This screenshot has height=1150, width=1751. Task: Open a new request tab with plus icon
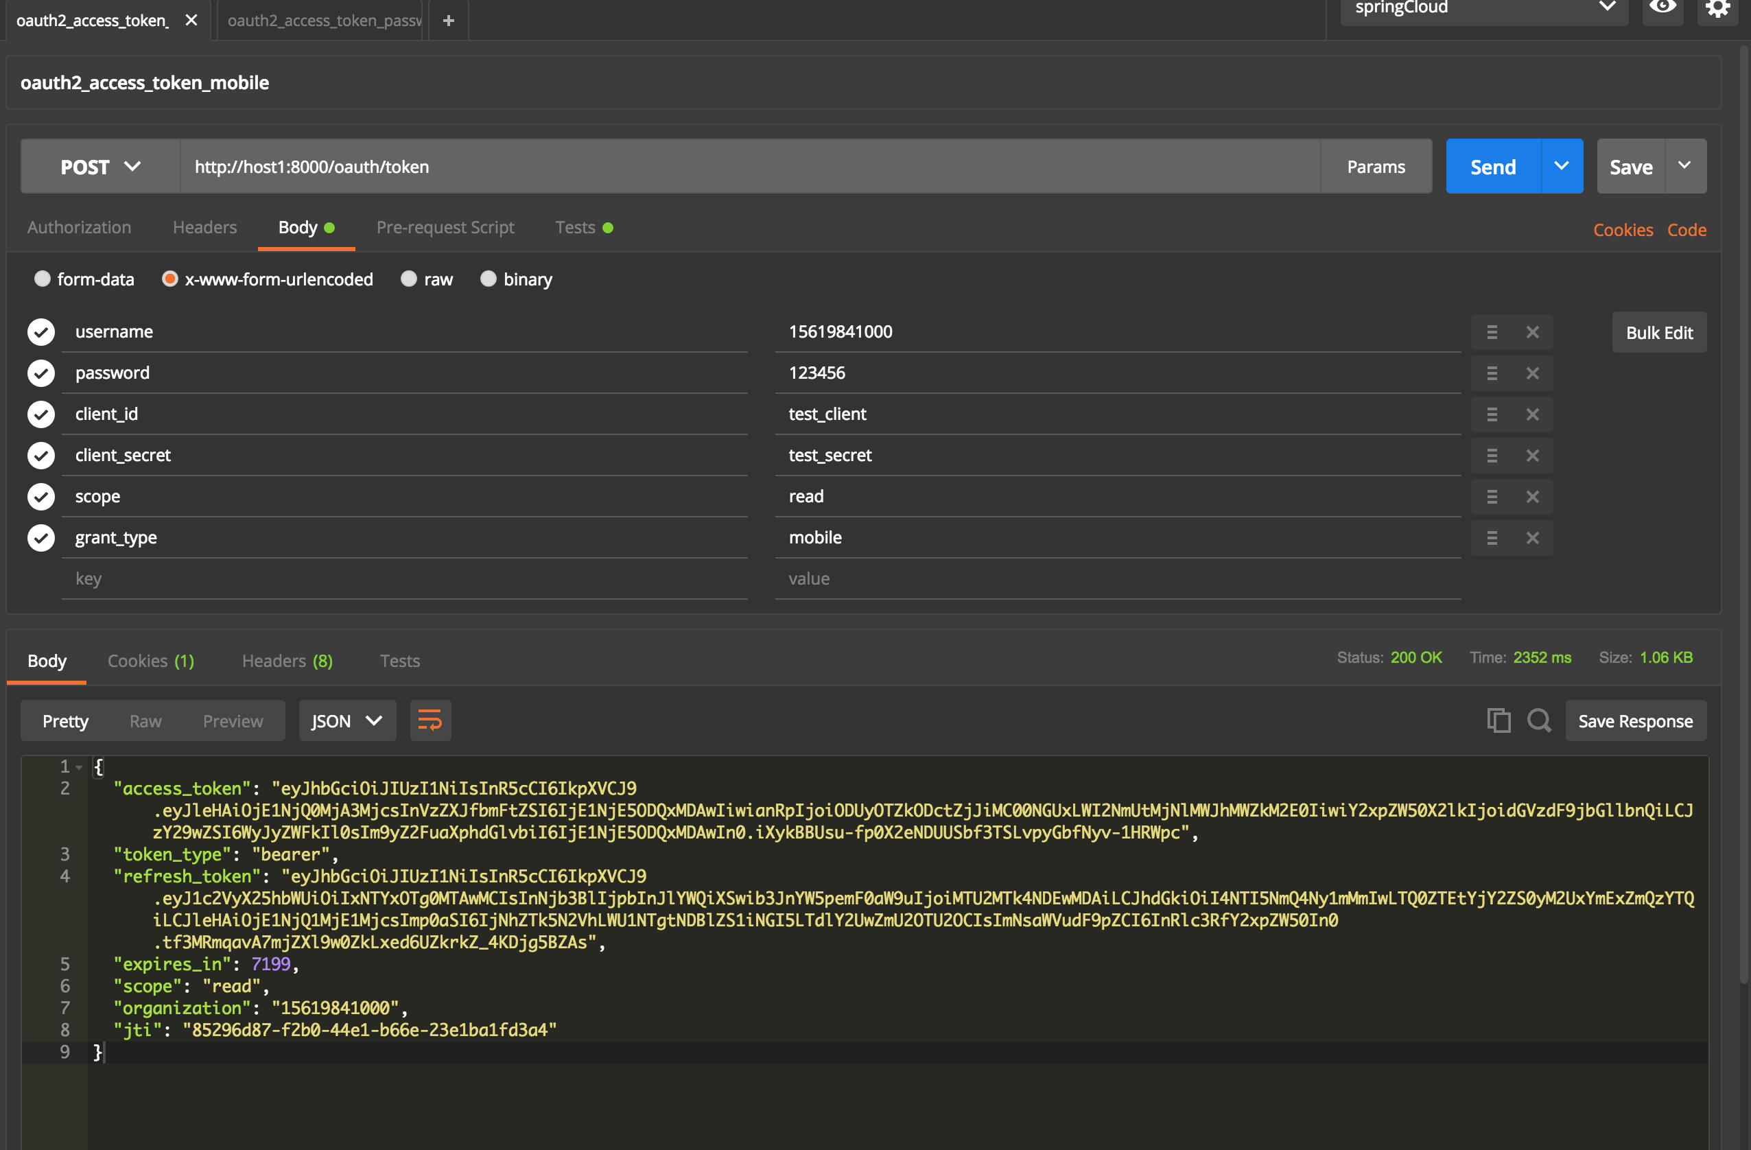[x=448, y=21]
